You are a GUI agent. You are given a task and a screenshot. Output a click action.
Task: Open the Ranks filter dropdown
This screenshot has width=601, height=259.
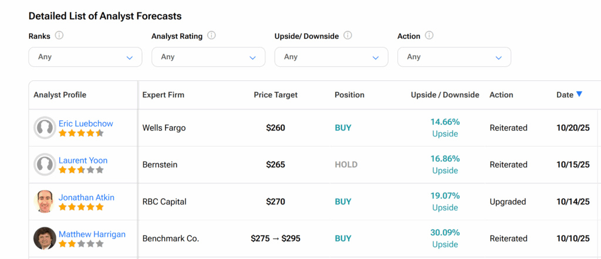[85, 57]
